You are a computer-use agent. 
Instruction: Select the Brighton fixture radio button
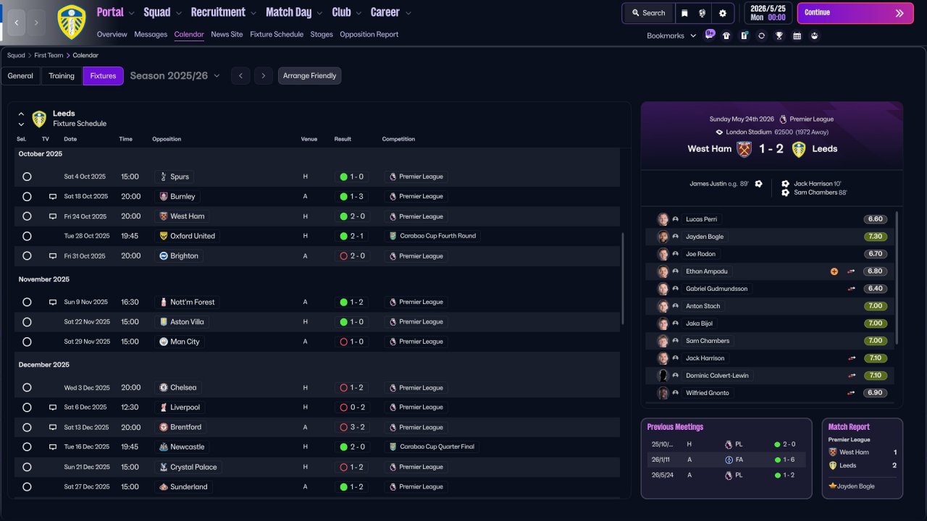(x=27, y=256)
